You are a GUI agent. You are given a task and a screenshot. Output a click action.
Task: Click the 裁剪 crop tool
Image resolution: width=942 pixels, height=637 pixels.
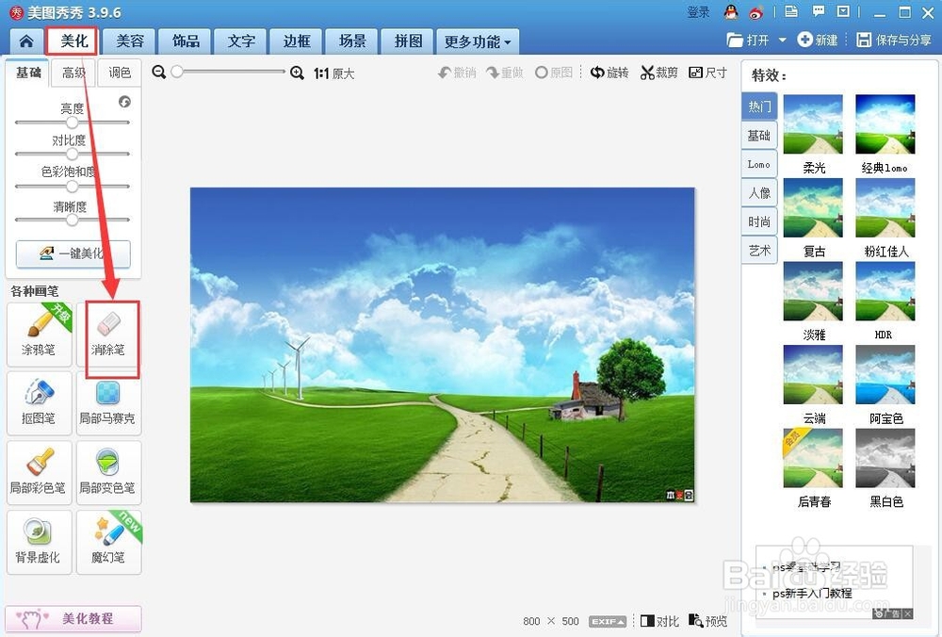pos(658,73)
